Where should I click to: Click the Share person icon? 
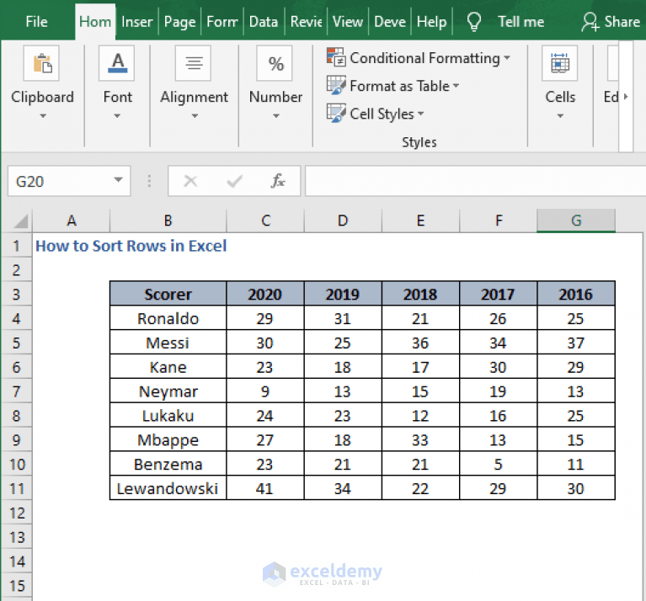coord(590,21)
